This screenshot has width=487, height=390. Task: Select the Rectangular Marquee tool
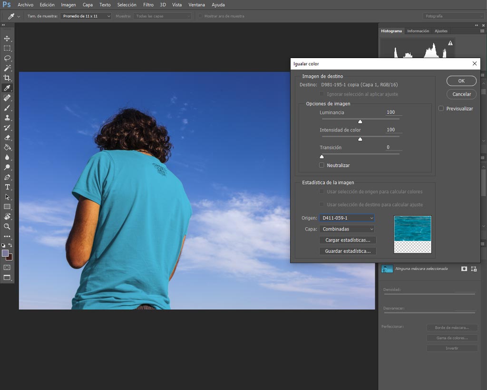coord(7,48)
